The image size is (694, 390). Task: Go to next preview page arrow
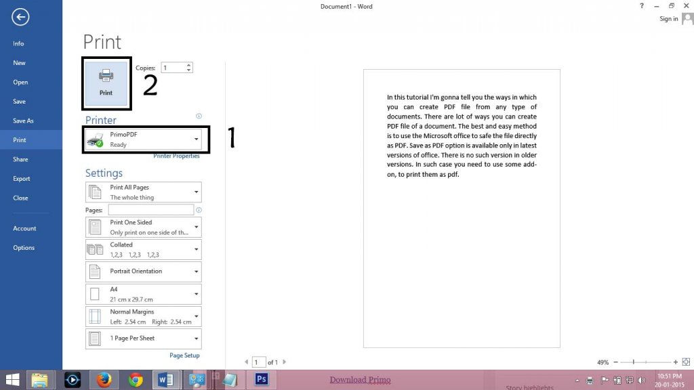[284, 362]
